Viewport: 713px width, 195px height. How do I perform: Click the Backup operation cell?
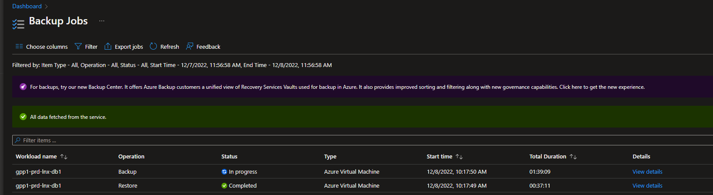click(128, 171)
